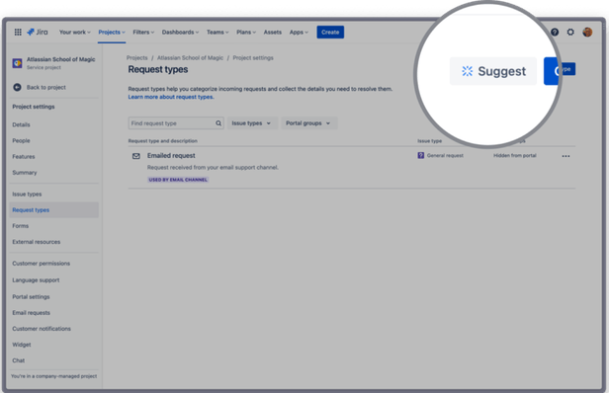
Task: Focus the Find request type search field
Action: click(x=176, y=123)
